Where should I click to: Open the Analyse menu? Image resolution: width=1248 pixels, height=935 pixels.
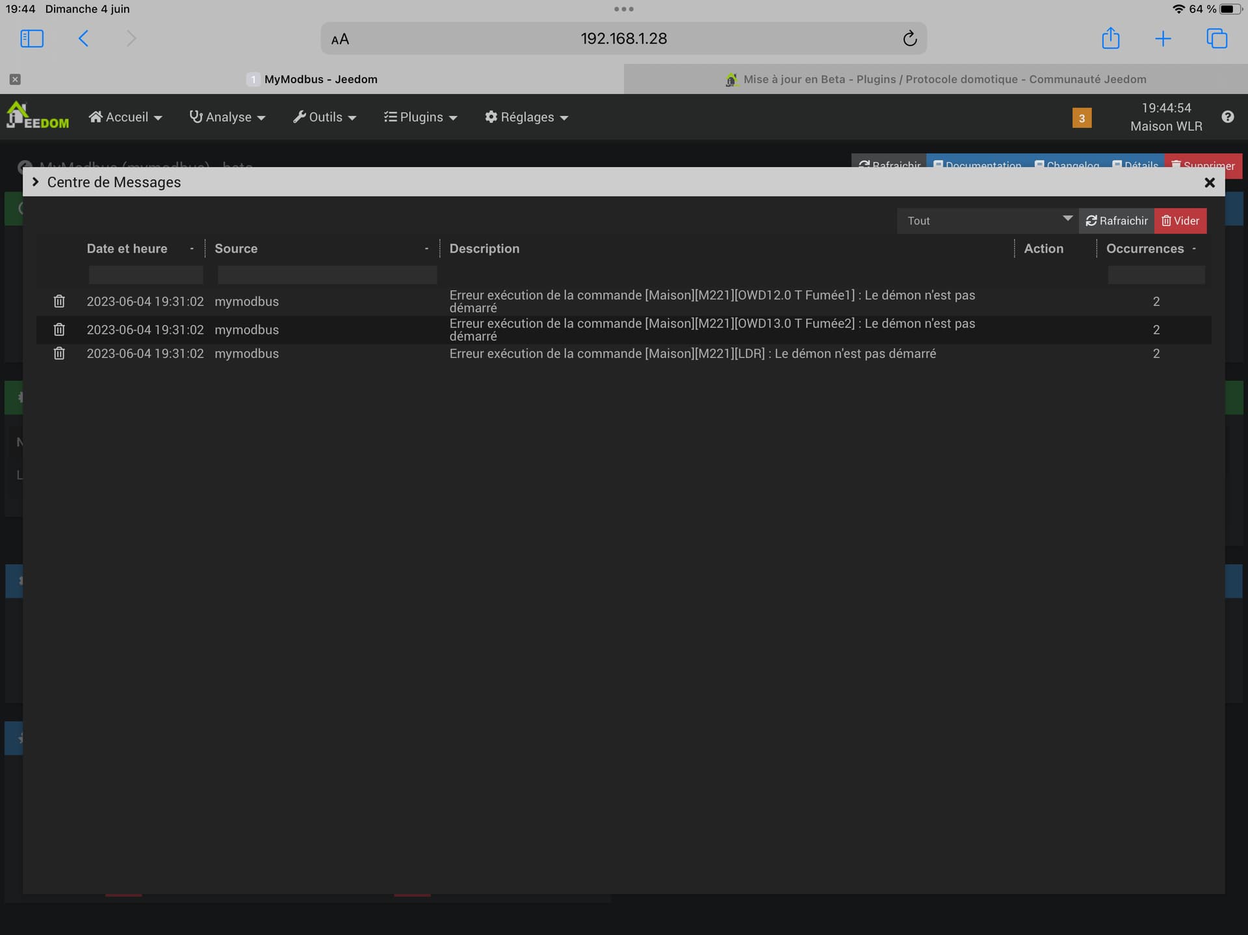coord(227,117)
